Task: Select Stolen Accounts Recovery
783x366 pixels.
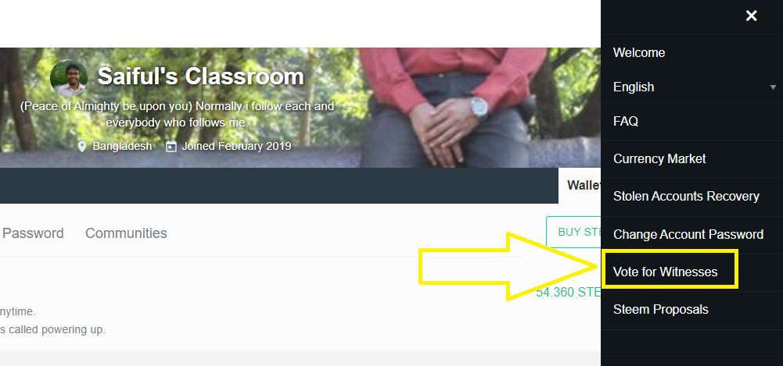Action: (686, 196)
